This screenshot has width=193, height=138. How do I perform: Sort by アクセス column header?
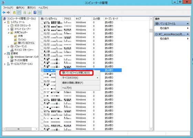click(x=68, y=19)
